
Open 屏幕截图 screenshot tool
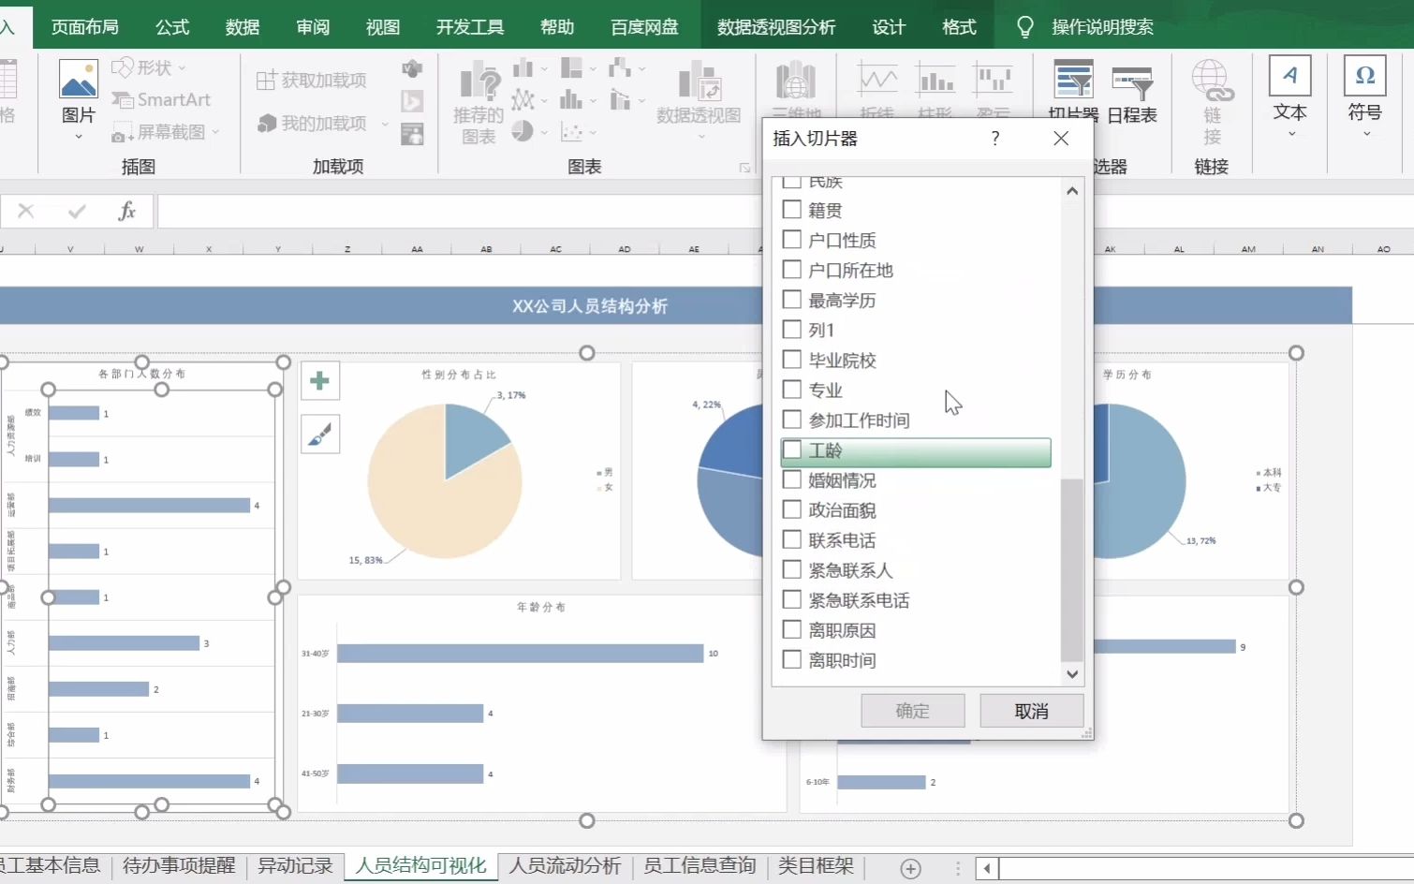(x=166, y=132)
